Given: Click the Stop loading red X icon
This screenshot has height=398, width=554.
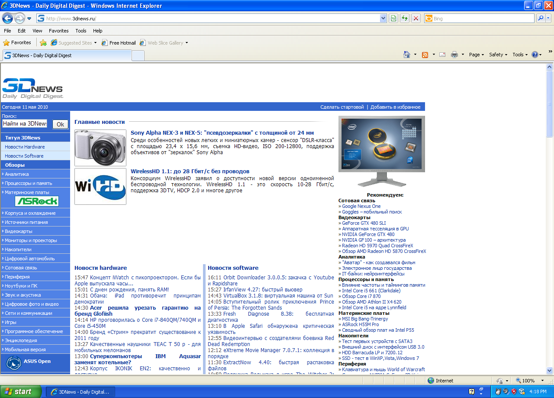Looking at the screenshot, I should (416, 18).
